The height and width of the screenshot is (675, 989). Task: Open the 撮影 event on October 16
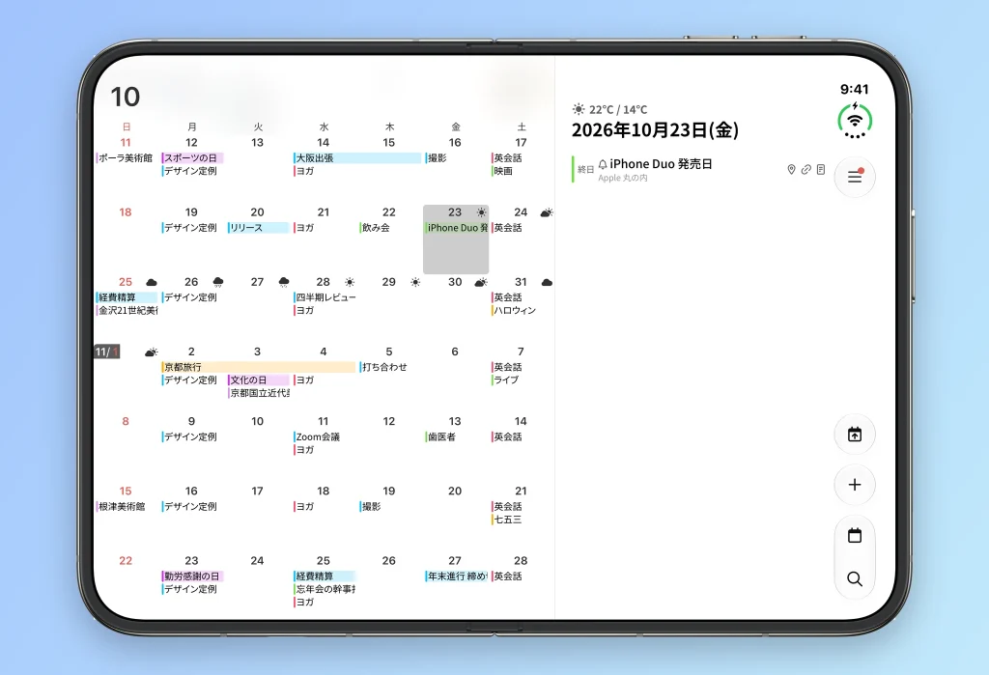point(438,157)
